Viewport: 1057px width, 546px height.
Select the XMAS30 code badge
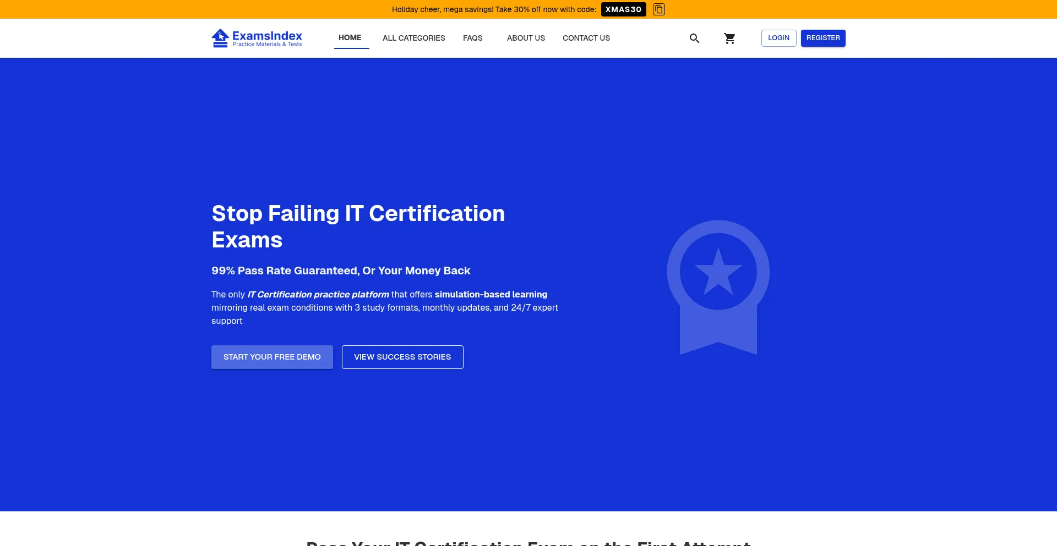point(623,9)
